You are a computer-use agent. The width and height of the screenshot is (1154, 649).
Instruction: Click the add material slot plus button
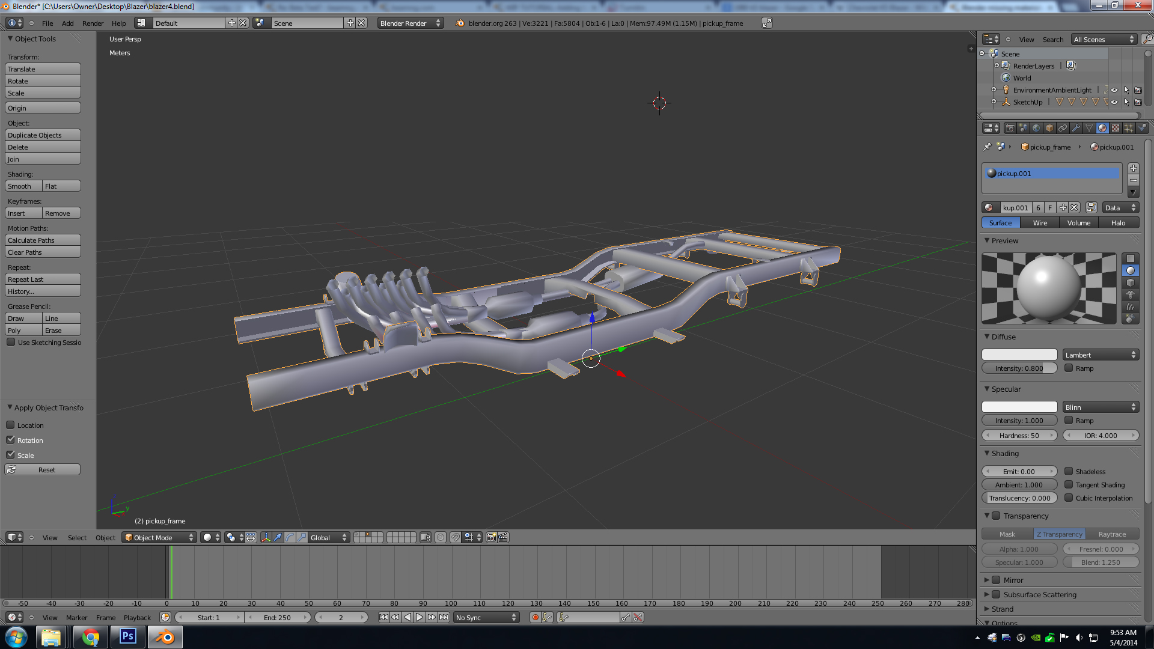coord(1133,168)
